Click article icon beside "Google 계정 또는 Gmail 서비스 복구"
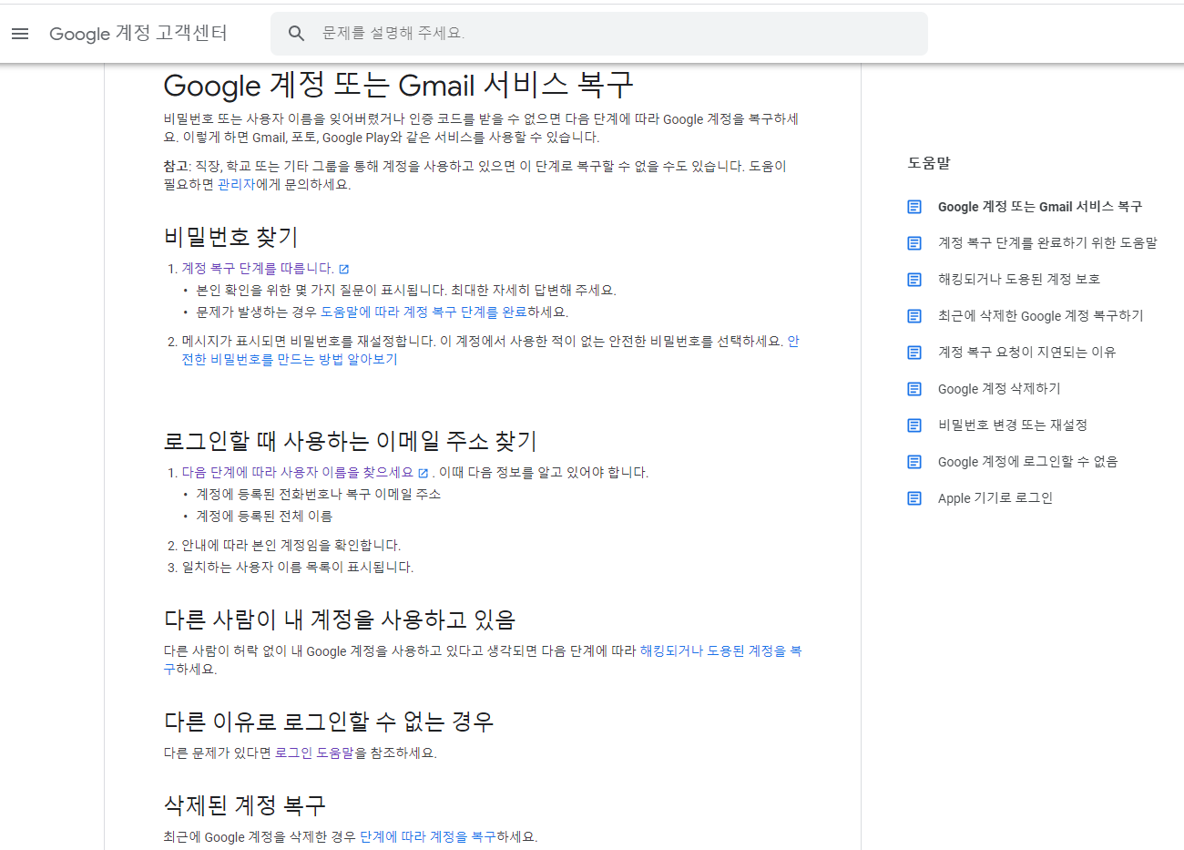 tap(914, 207)
